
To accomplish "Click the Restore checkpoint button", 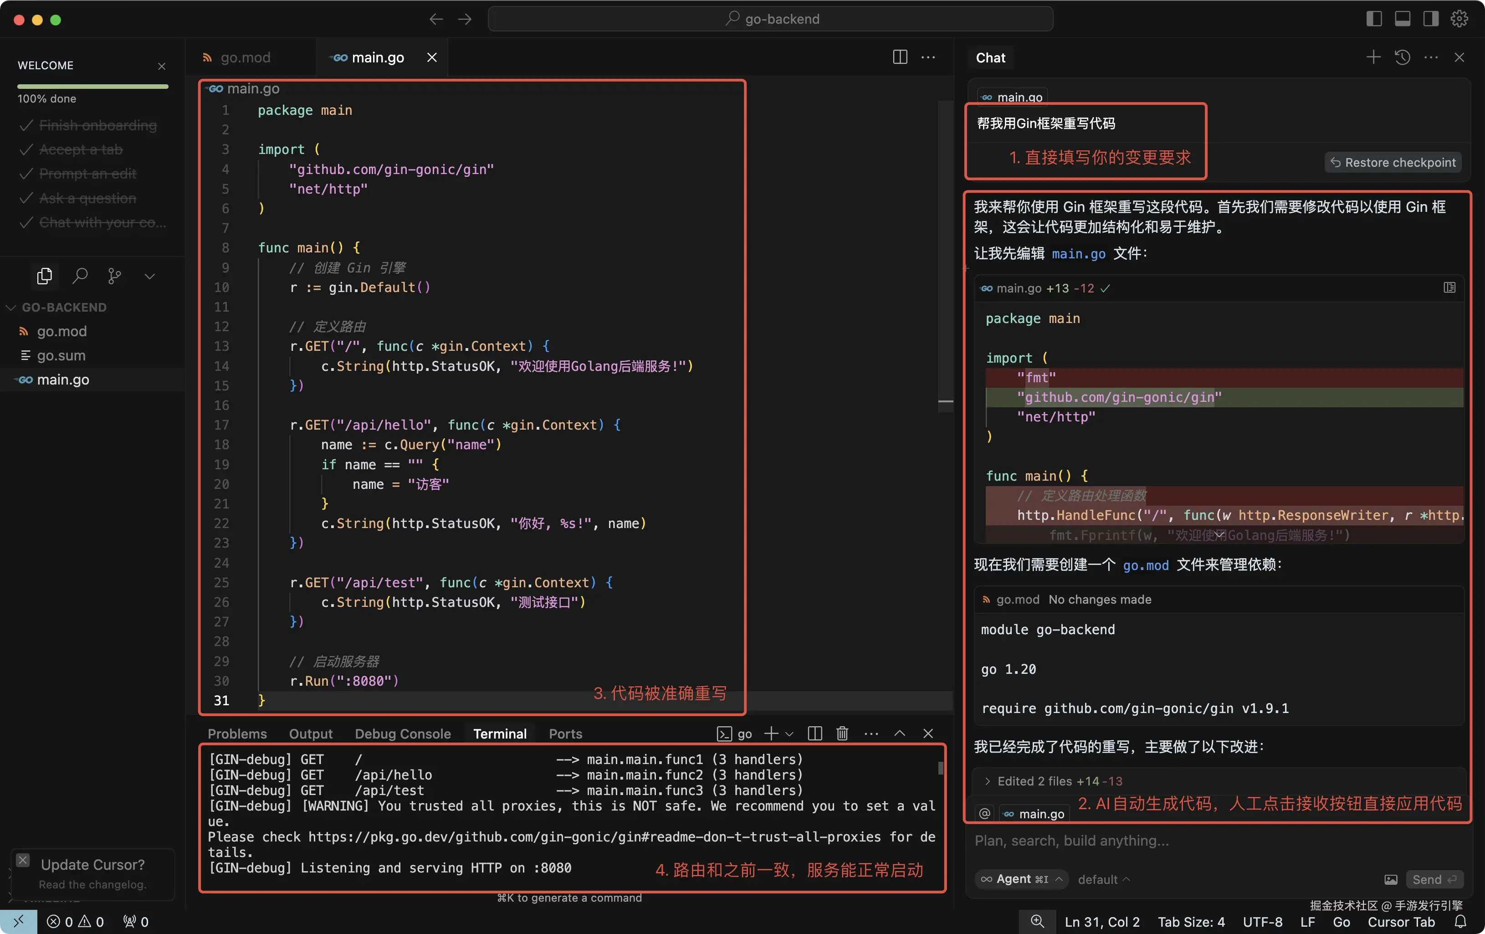I will tap(1393, 162).
